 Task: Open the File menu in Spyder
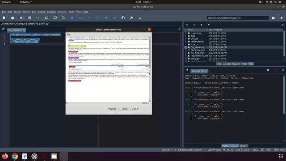(4, 12)
